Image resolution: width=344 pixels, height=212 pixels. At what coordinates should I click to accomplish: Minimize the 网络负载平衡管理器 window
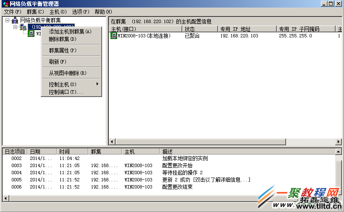pyautogui.click(x=324, y=4)
